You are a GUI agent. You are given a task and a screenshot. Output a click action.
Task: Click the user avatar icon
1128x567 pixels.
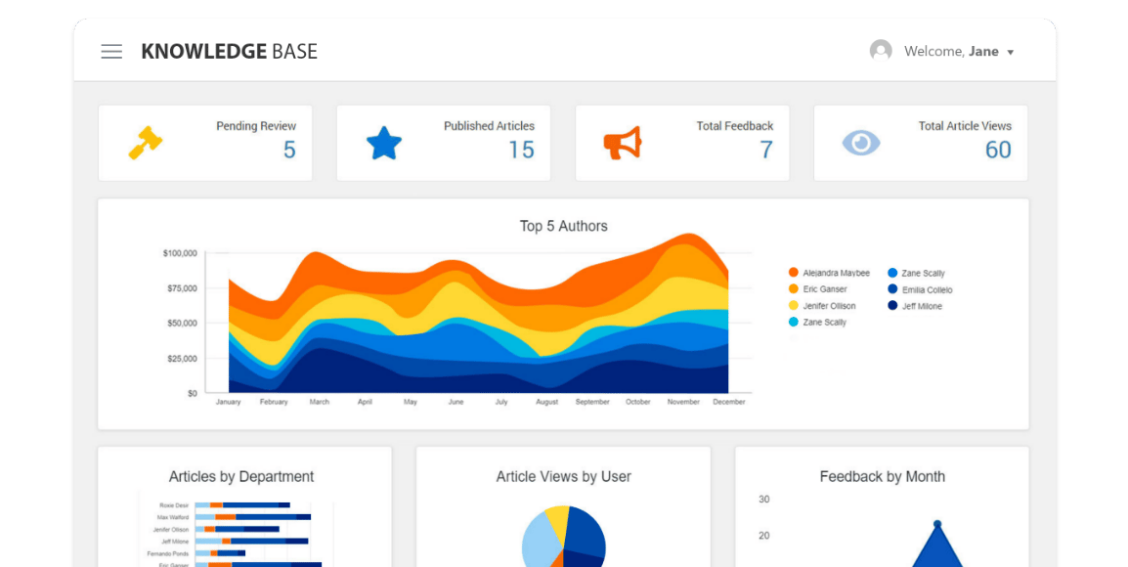click(881, 51)
